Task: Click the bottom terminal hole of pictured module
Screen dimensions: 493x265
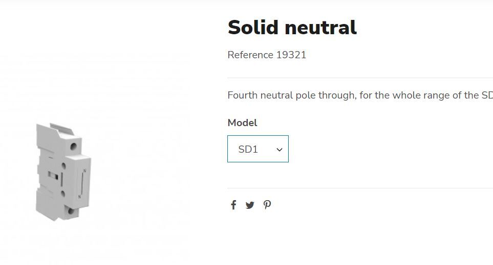Action: pyautogui.click(x=71, y=210)
